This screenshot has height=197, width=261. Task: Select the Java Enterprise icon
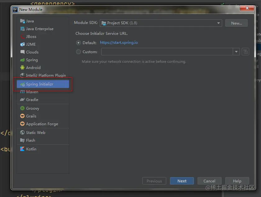coord(22,29)
